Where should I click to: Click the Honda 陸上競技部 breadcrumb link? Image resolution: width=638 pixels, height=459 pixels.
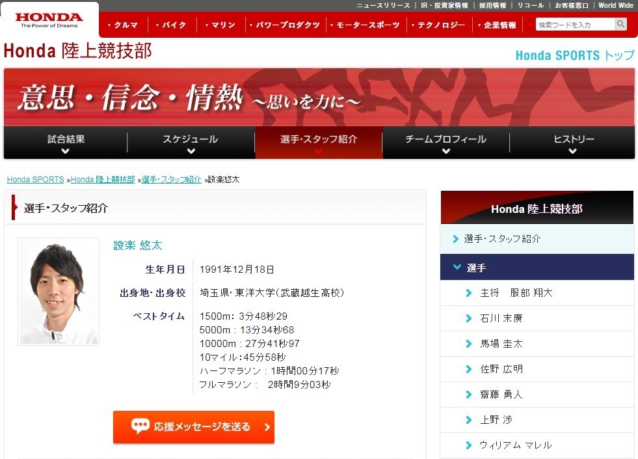[x=103, y=180]
